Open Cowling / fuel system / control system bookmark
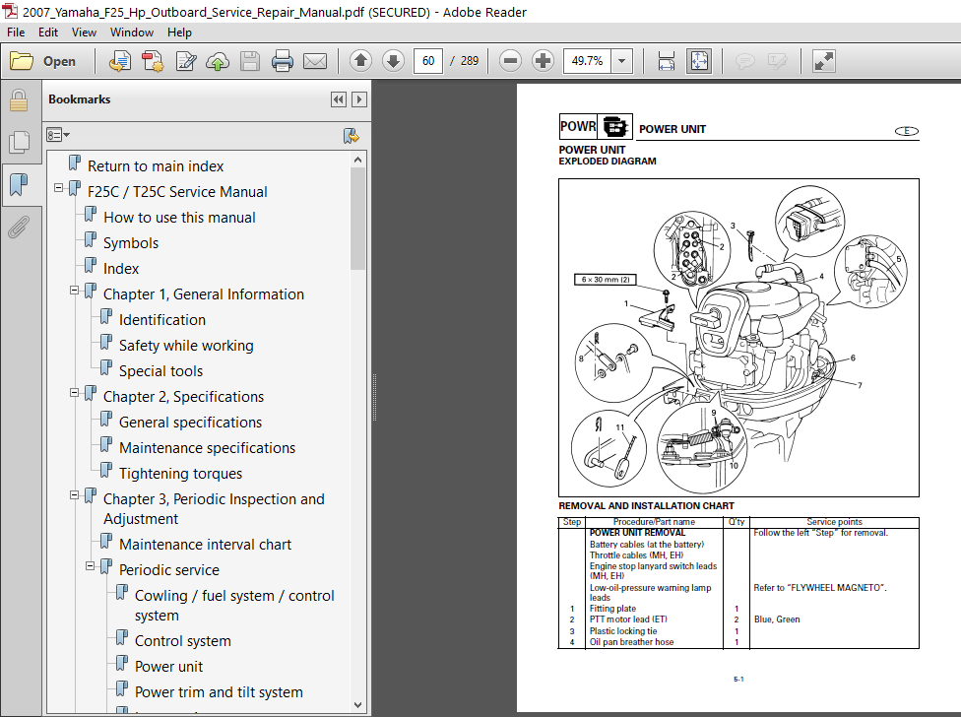Screen dimensions: 961x717 pyautogui.click(x=234, y=606)
